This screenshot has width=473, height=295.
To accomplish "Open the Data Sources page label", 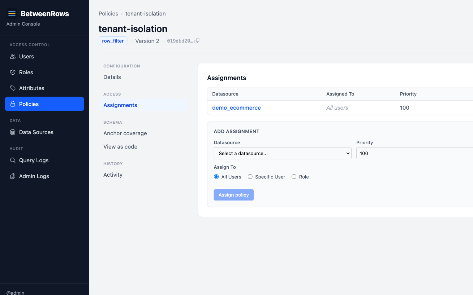I will pos(36,132).
